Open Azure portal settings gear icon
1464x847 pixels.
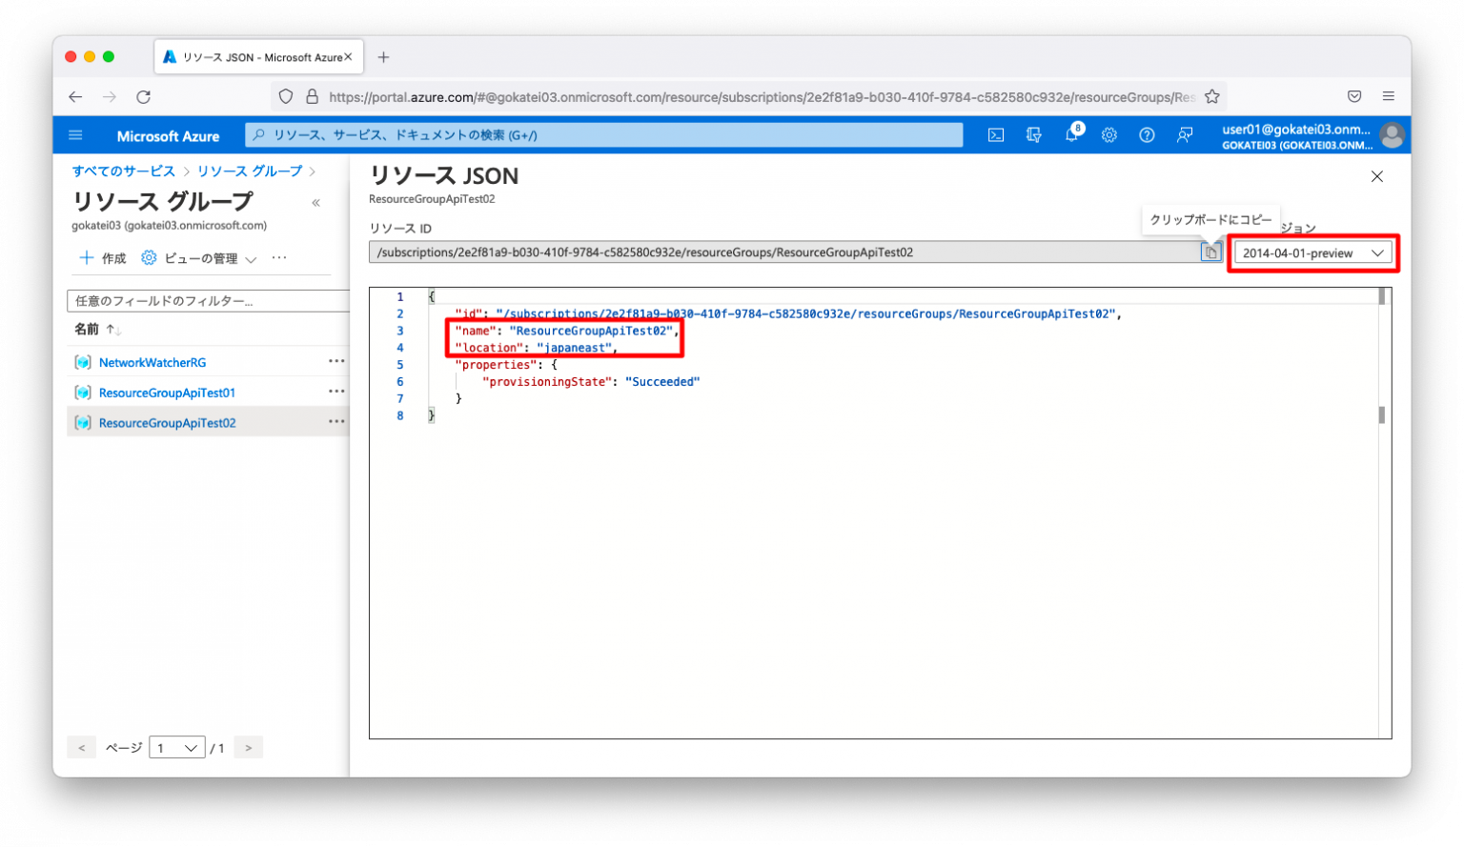click(x=1108, y=134)
